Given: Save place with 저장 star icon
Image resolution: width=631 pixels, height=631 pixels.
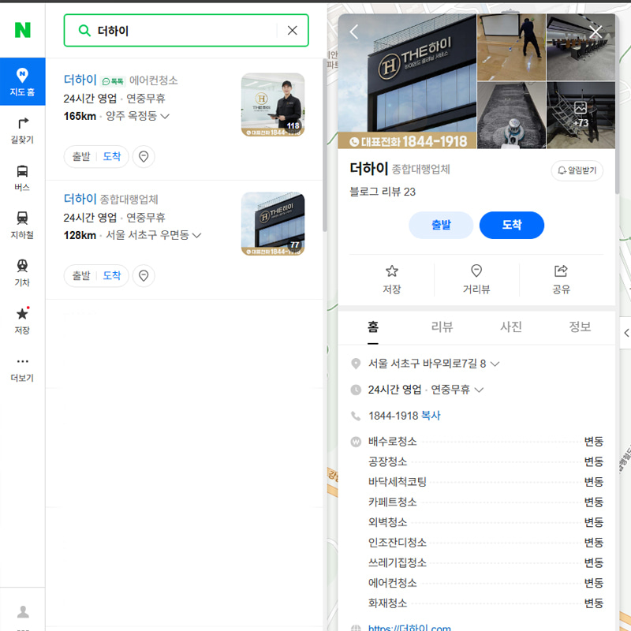Looking at the screenshot, I should click(x=392, y=279).
